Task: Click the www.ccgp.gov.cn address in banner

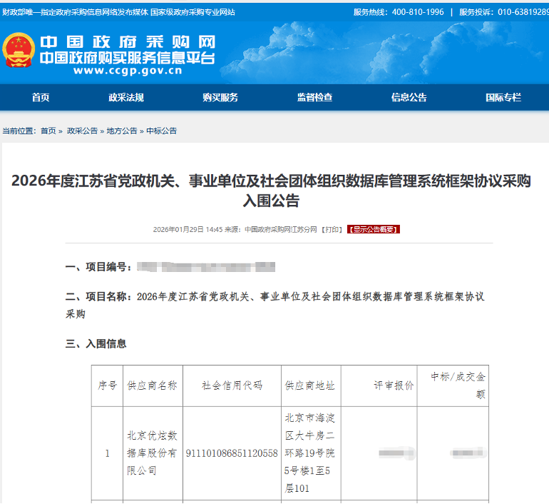Action: click(127, 71)
